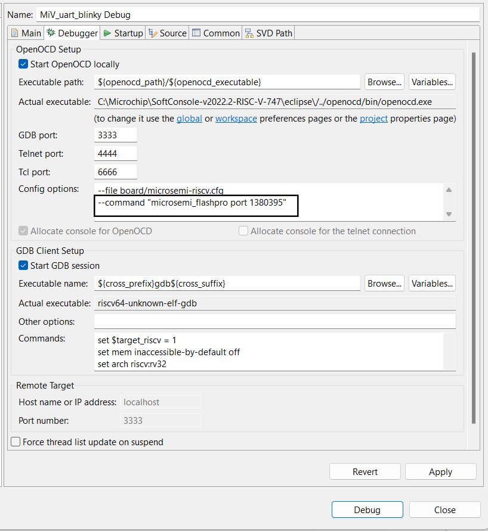The height and width of the screenshot is (531, 488).
Task: Click the GDB Executable name field
Action: [x=227, y=284]
